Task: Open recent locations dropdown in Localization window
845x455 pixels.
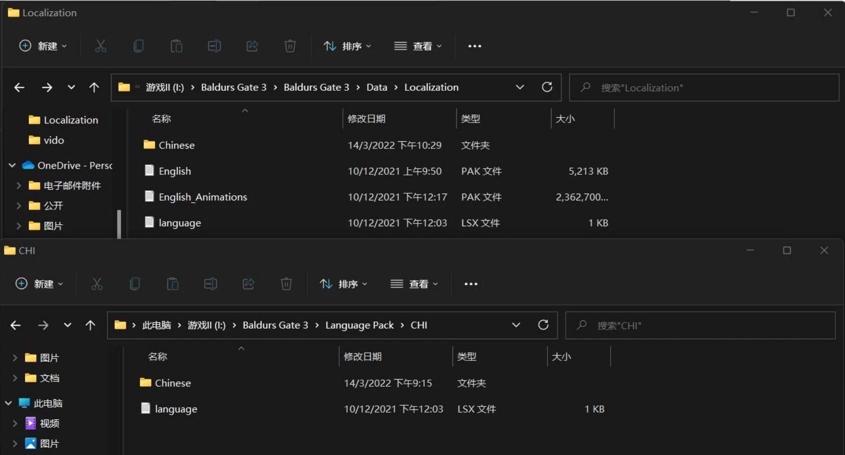Action: pyautogui.click(x=71, y=87)
